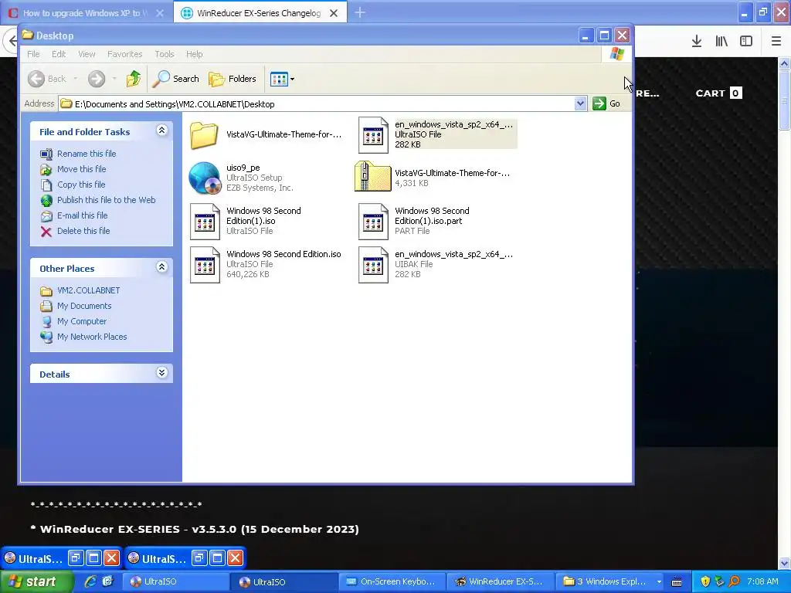Screen dimensions: 791x593
Task: Click Delete this file
Action: click(x=83, y=231)
